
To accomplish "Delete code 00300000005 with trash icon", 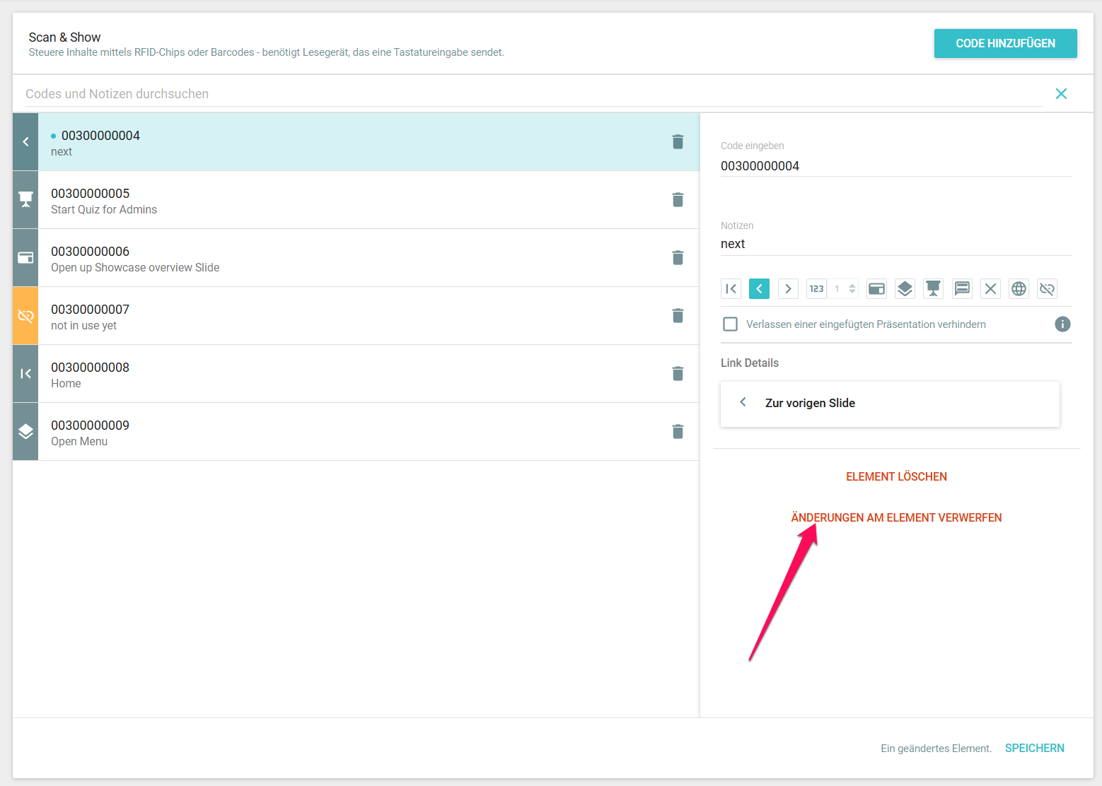I will pos(678,200).
